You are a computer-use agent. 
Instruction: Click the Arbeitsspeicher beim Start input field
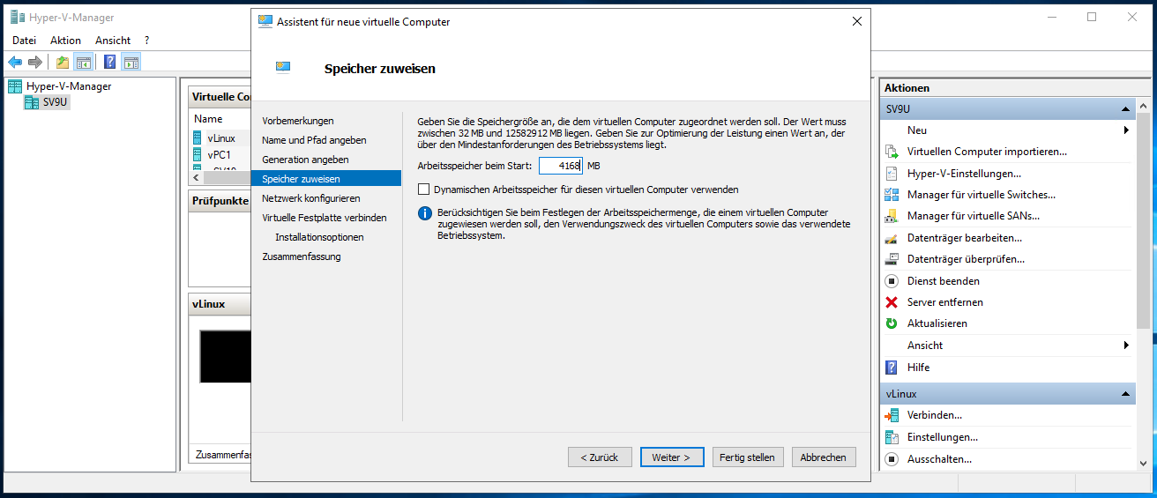[561, 166]
